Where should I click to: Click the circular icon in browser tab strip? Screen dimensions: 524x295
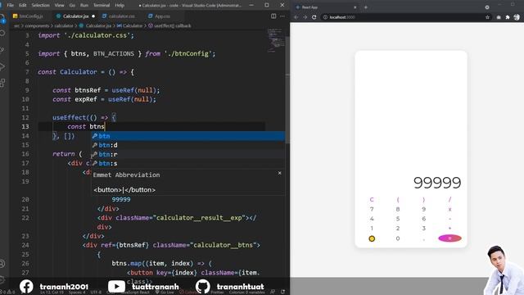(487, 7)
